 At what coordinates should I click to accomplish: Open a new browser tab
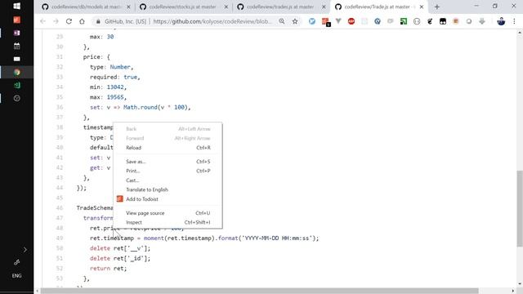[436, 7]
